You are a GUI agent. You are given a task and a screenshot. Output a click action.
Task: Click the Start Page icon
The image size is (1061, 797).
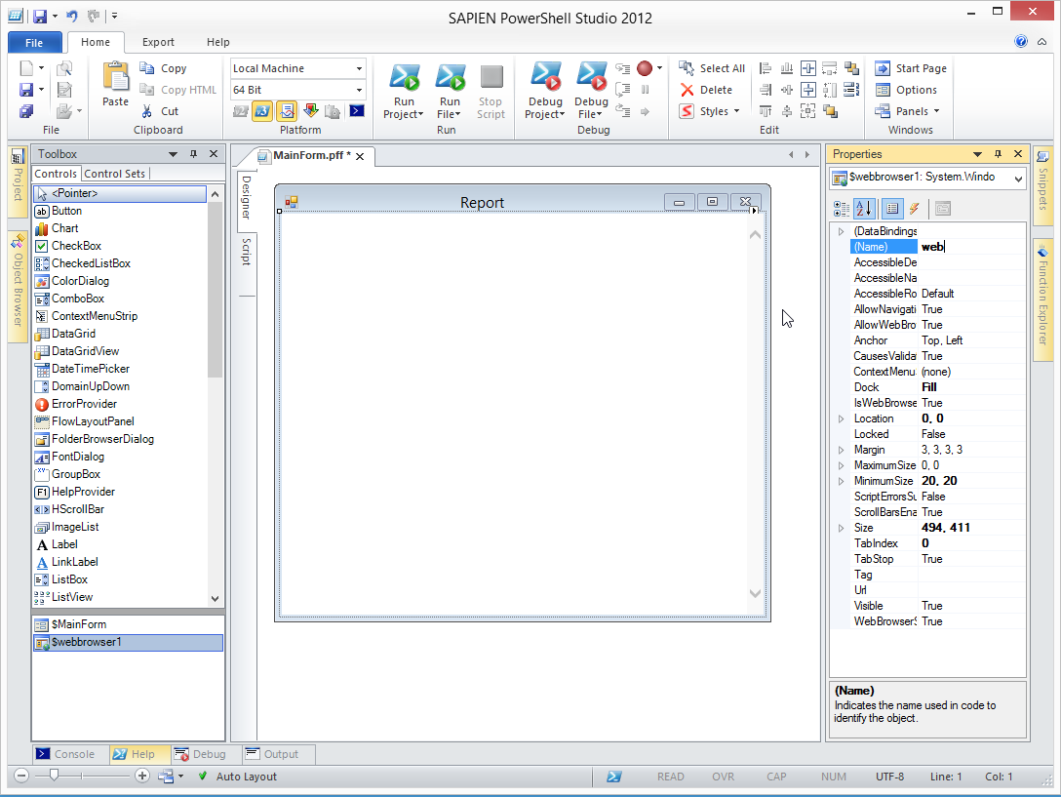click(x=883, y=68)
